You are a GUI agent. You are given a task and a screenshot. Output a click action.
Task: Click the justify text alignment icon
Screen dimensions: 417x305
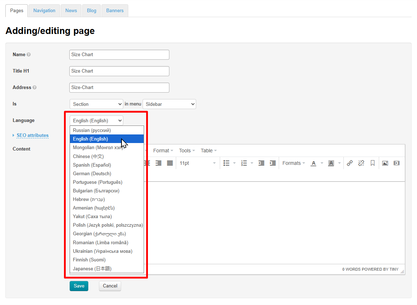170,163
